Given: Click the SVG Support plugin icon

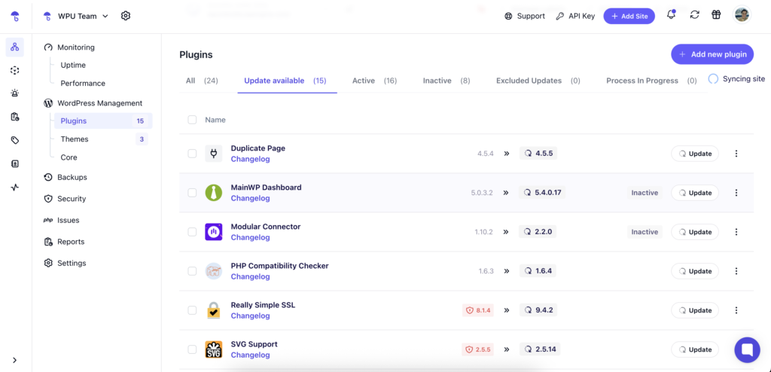Looking at the screenshot, I should click(x=213, y=349).
